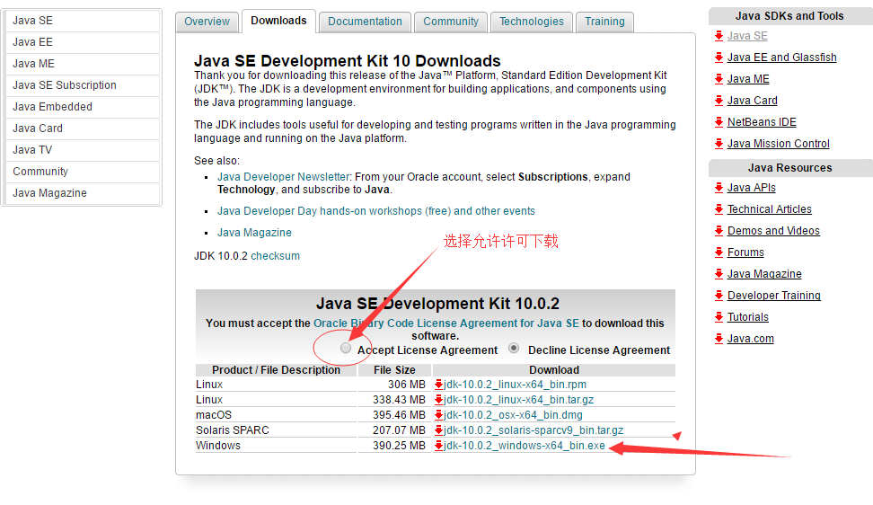Click the red arrow icon next to Java.com
The height and width of the screenshot is (505, 873).
click(x=719, y=339)
